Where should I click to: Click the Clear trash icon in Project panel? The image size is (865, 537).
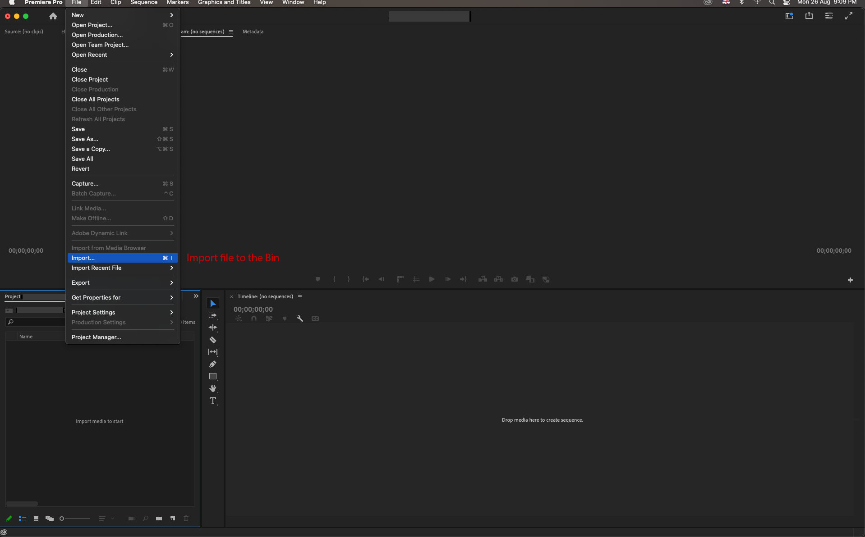pyautogui.click(x=186, y=519)
